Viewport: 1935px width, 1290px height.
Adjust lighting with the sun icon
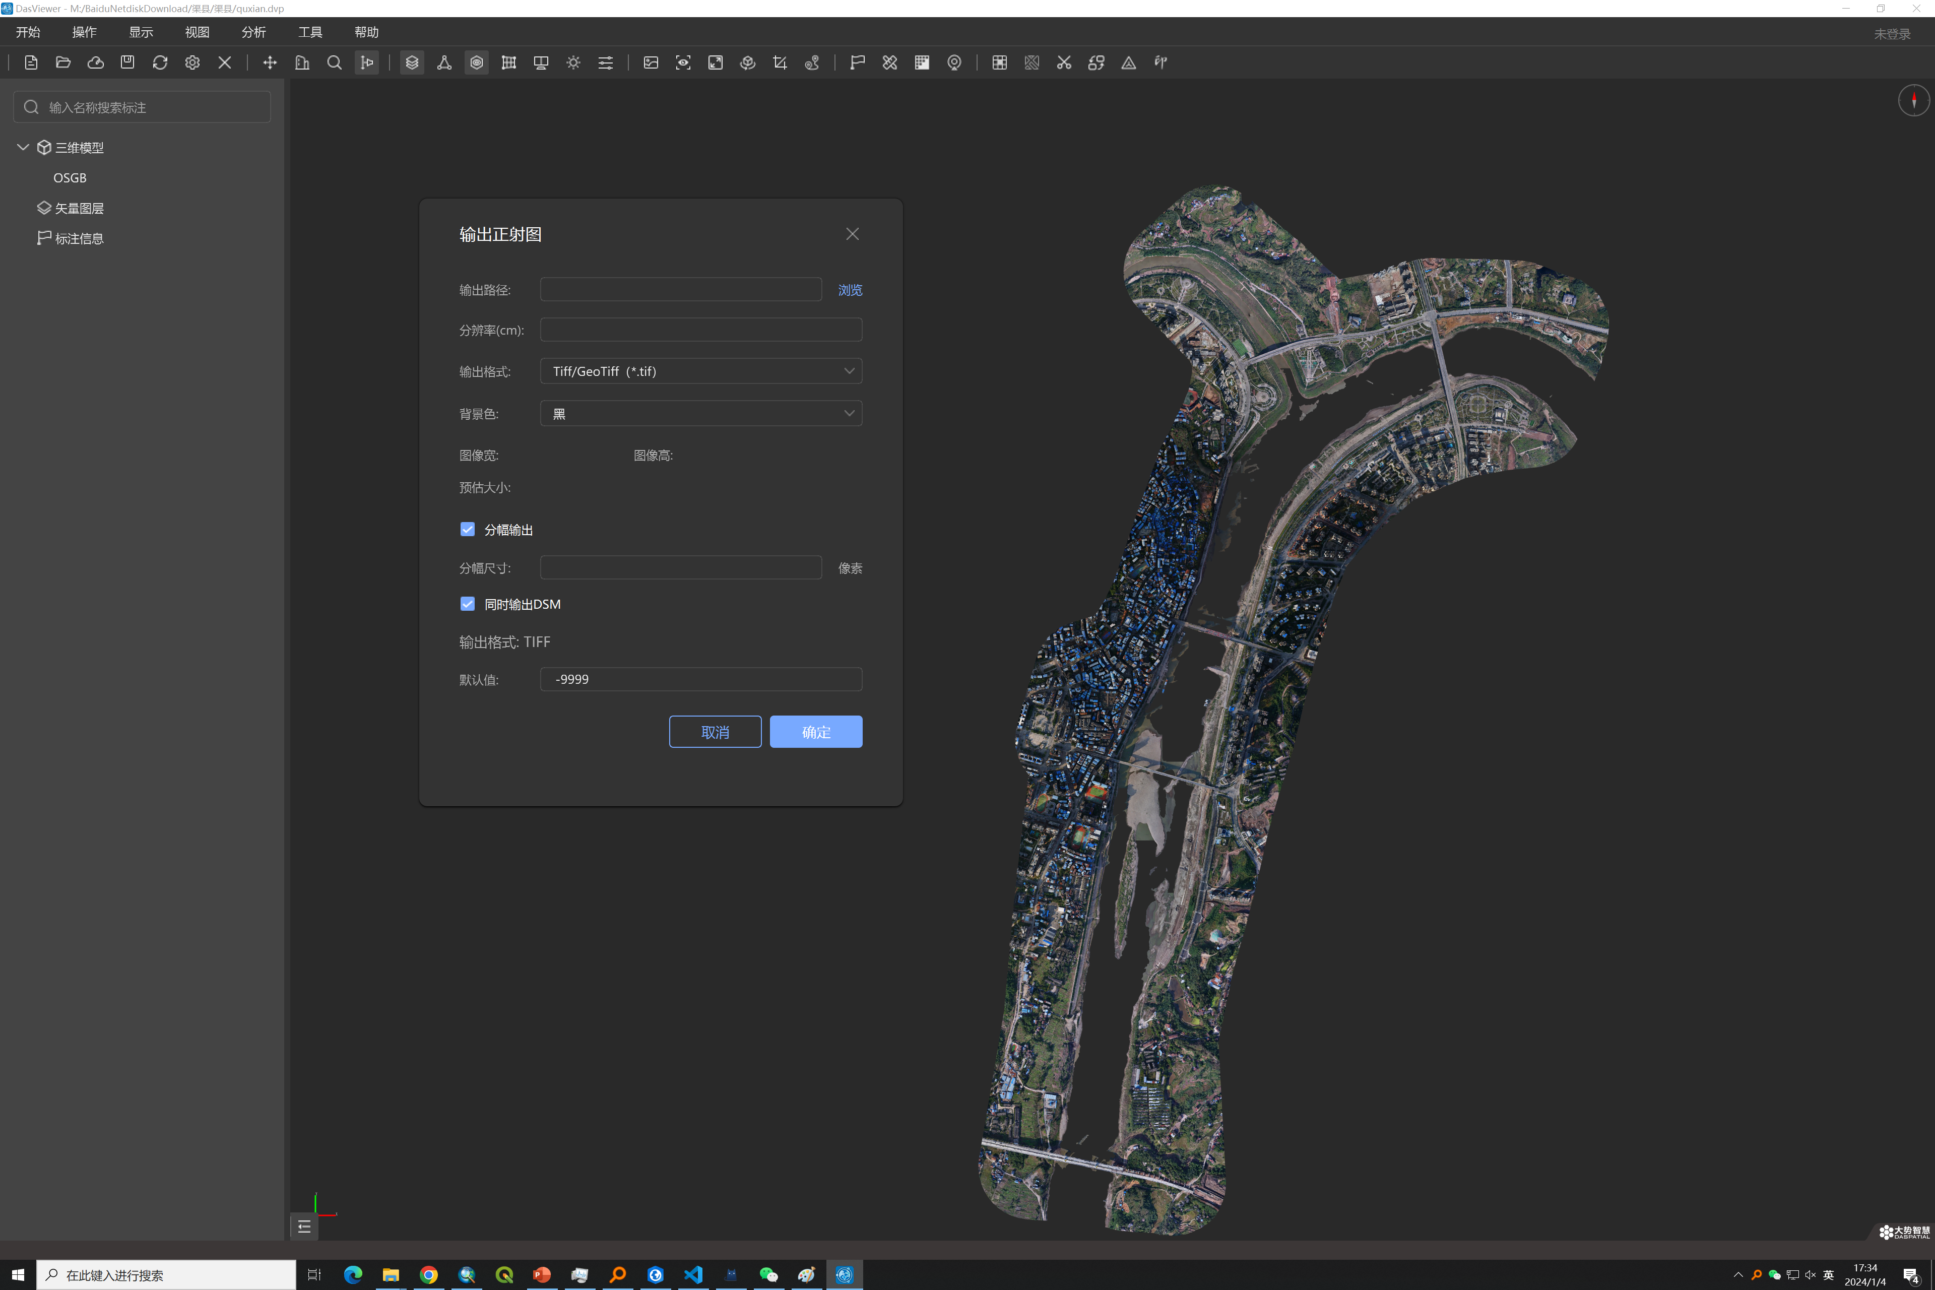pyautogui.click(x=573, y=62)
